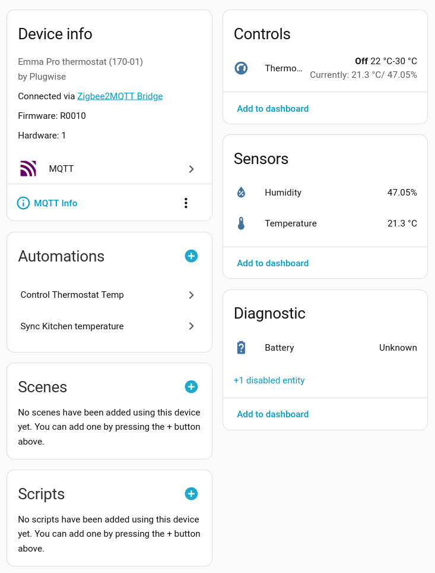435x573 pixels.
Task: Click the Battery unknown icon
Action: tap(241, 348)
